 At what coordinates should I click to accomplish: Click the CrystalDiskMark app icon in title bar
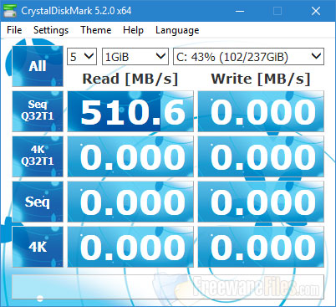pos(10,11)
